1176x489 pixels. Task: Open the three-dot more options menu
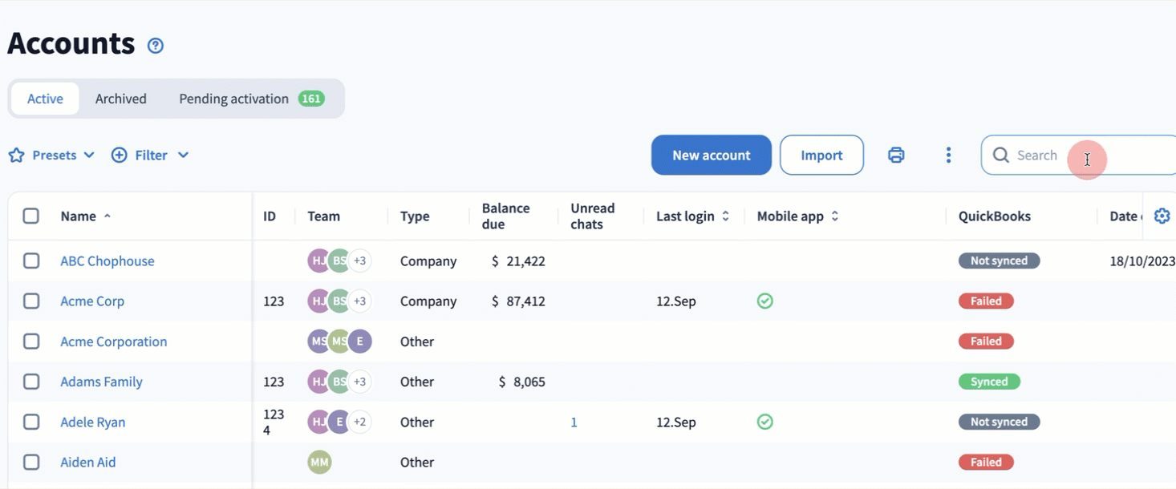(x=948, y=156)
